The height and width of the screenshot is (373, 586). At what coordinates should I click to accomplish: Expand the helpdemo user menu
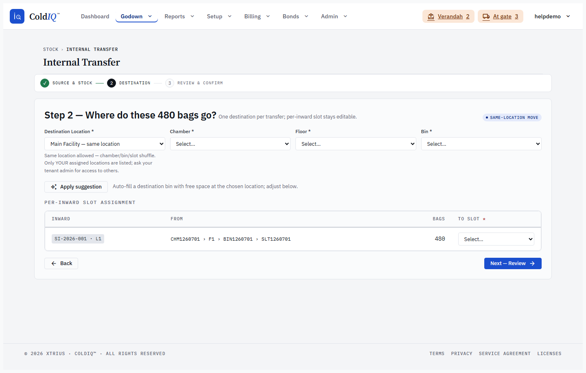[x=552, y=16]
